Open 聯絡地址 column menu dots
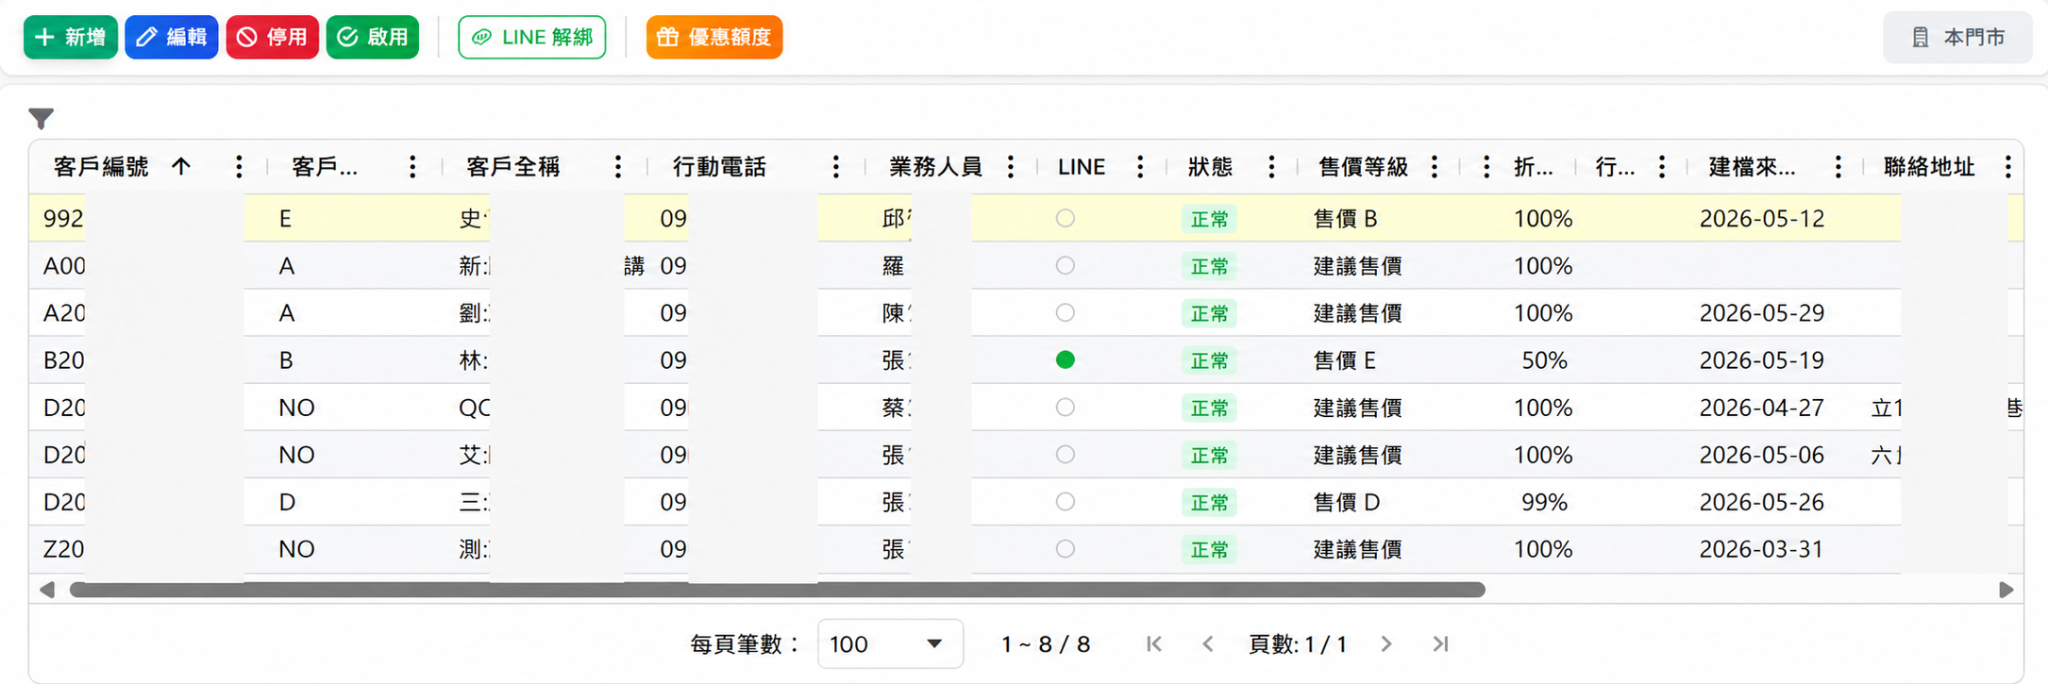This screenshot has width=2048, height=684. click(2007, 167)
